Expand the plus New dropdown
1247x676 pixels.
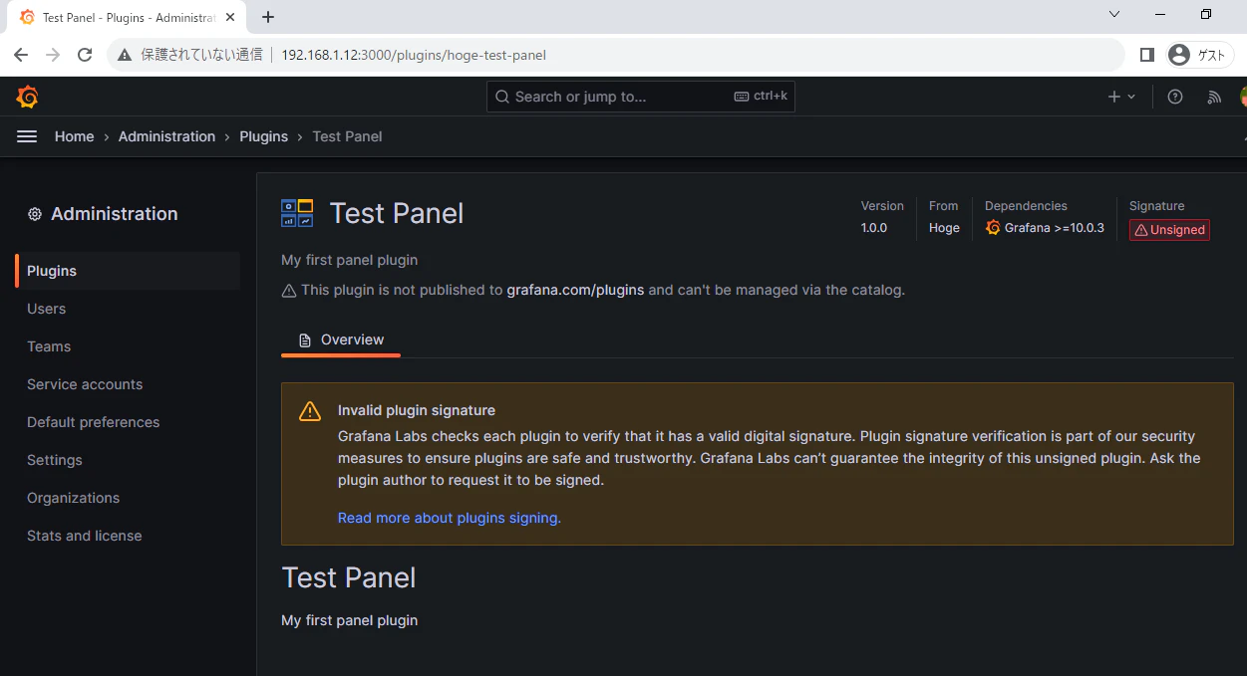[1121, 97]
